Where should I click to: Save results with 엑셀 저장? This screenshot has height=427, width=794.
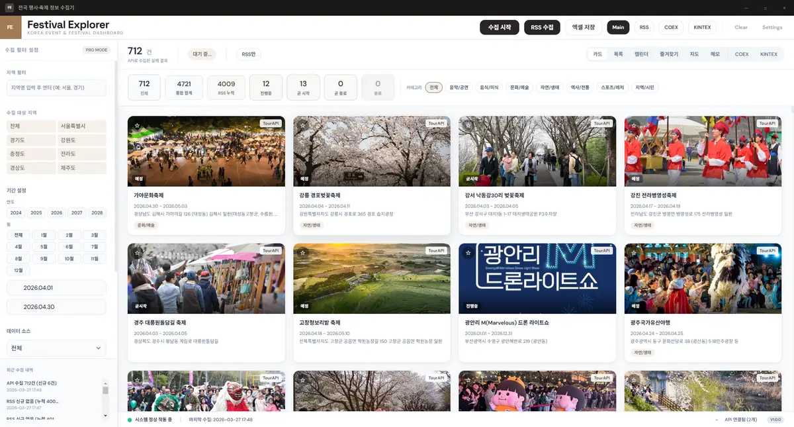coord(584,27)
